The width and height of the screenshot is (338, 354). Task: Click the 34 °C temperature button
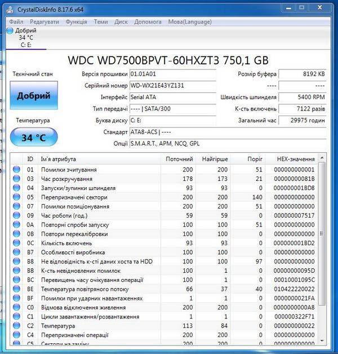click(x=33, y=137)
